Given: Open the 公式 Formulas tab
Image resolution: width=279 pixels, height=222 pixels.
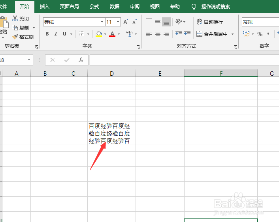Looking at the screenshot, I should point(94,7).
